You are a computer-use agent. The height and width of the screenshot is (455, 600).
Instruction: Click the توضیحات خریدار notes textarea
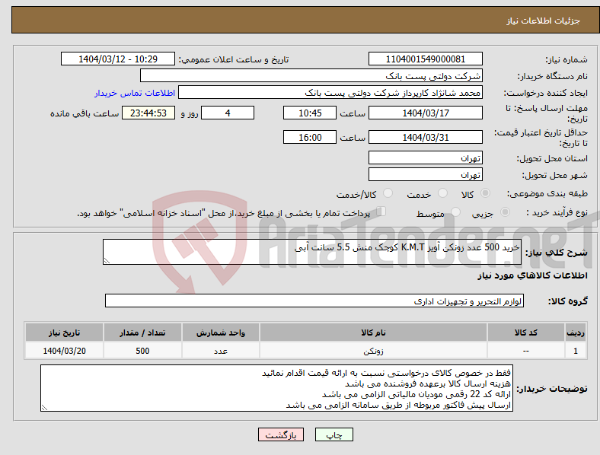(276, 388)
